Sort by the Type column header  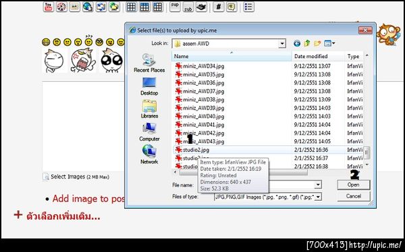354,56
